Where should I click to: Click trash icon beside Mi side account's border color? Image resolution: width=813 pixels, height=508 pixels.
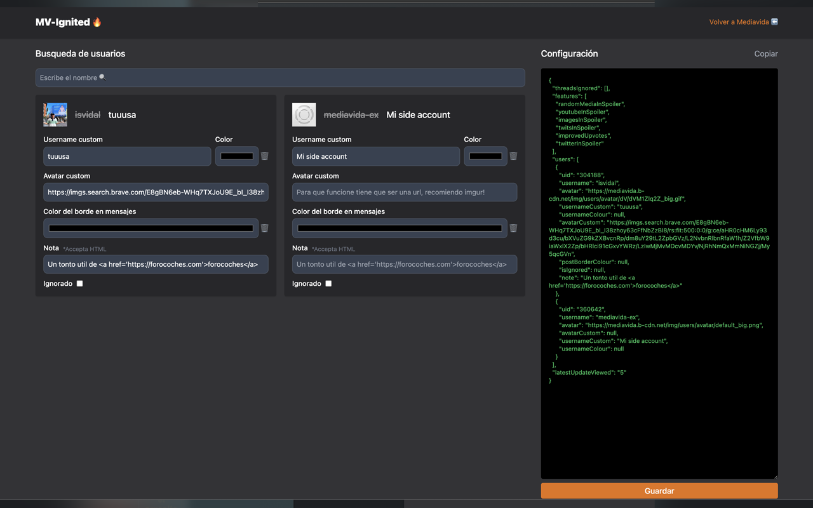pos(513,228)
